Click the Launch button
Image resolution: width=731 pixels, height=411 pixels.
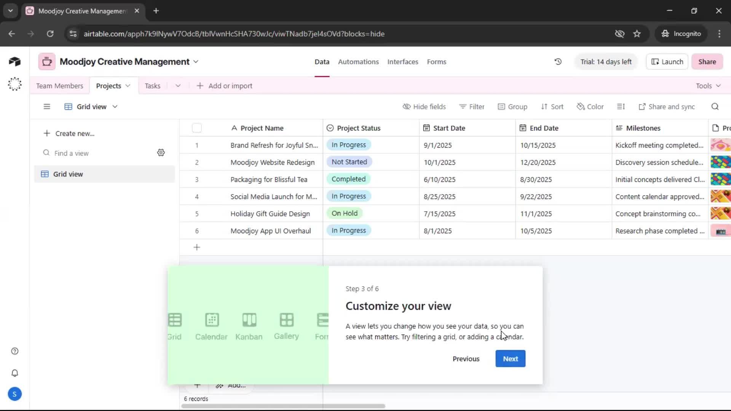667,62
